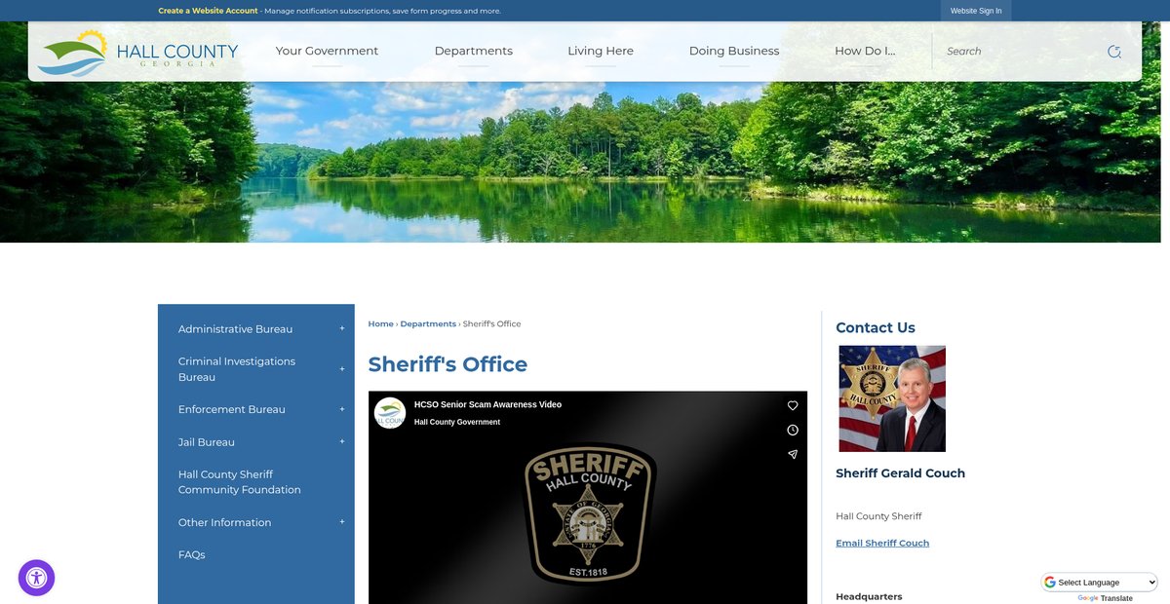Open Enforcement Bureau sidebar link

click(x=232, y=409)
